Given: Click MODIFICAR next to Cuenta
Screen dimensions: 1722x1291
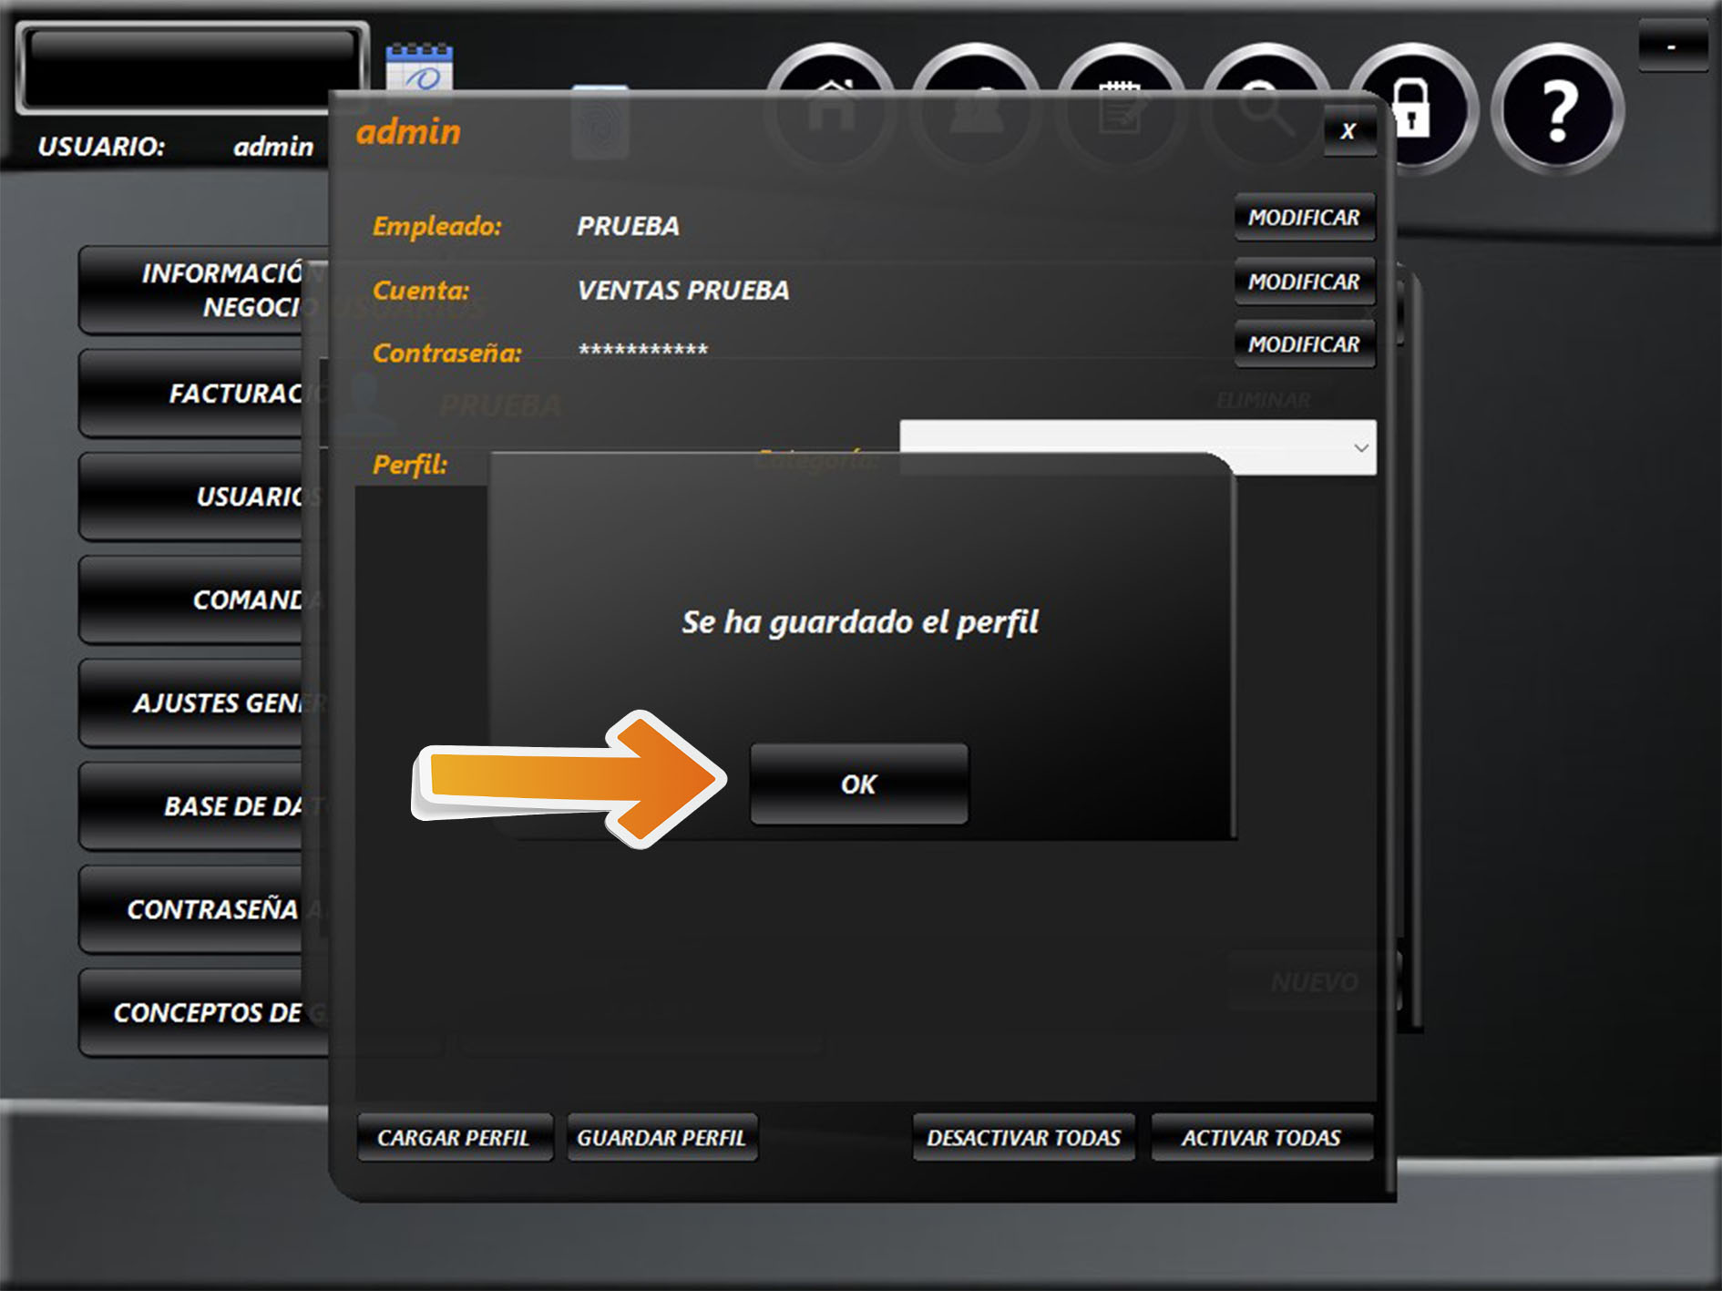Looking at the screenshot, I should [x=1303, y=282].
